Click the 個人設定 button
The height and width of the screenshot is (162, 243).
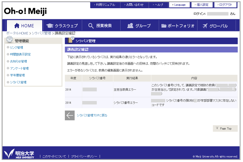pyautogui.click(x=202, y=5)
